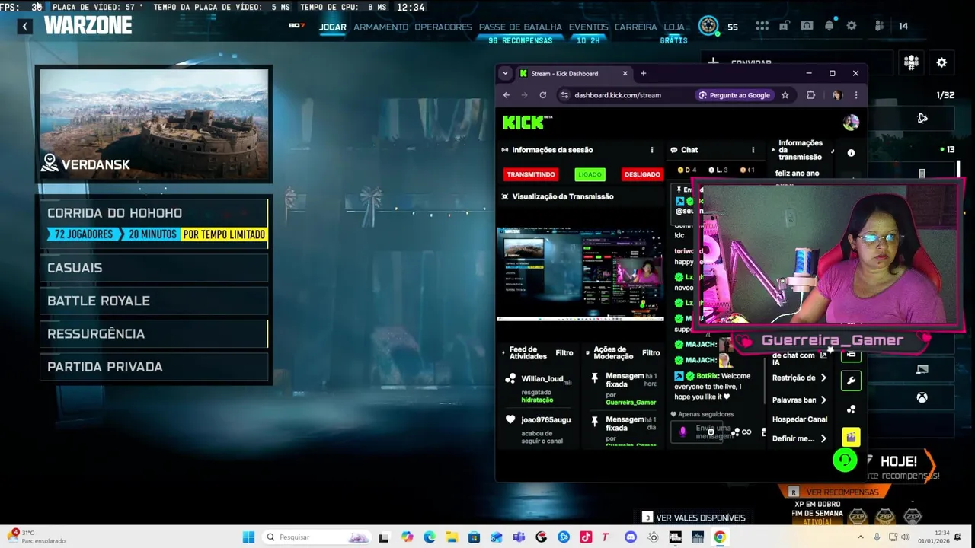Select PARTIDA PRIVADA mode

click(154, 367)
